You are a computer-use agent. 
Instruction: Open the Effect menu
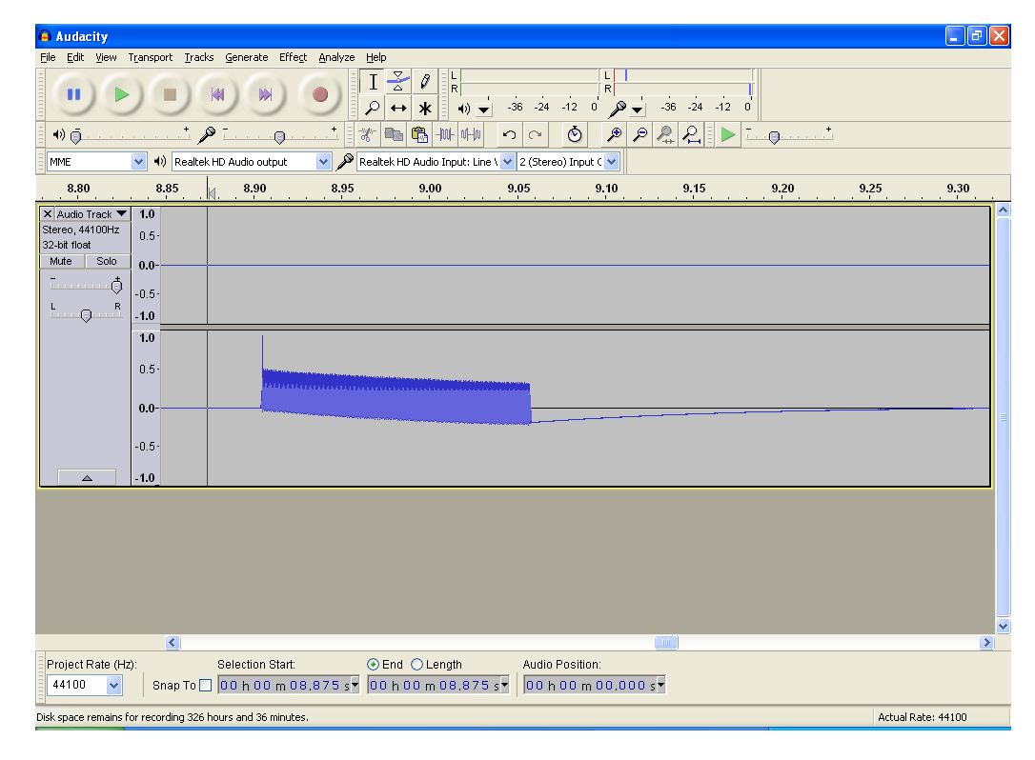[x=293, y=57]
